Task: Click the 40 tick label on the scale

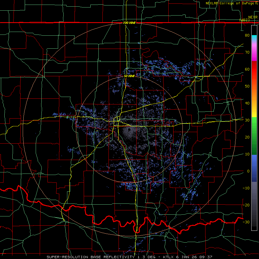Action: coord(247,103)
